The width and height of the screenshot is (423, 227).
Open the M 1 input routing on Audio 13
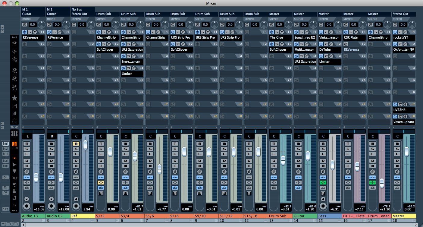tap(33, 10)
